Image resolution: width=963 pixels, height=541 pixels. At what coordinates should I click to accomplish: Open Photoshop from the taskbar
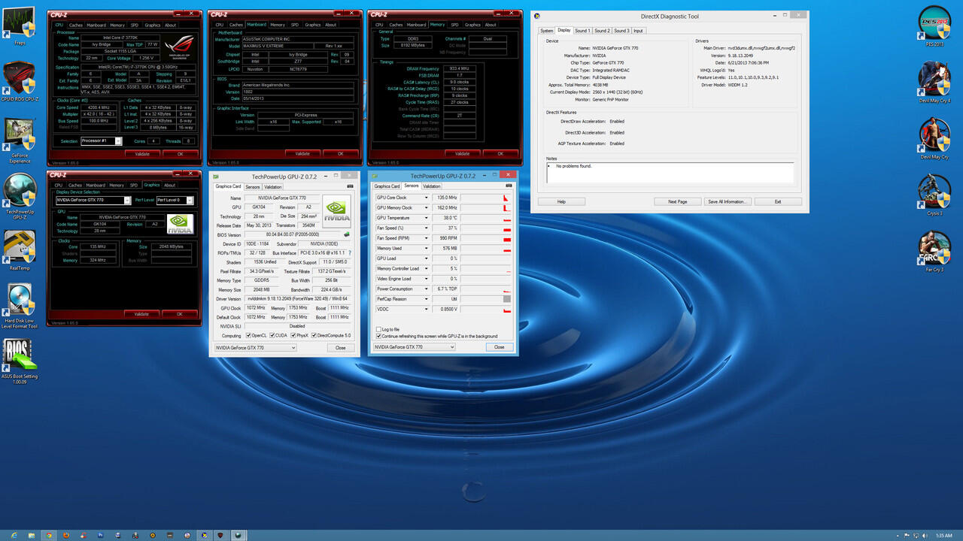click(x=101, y=535)
